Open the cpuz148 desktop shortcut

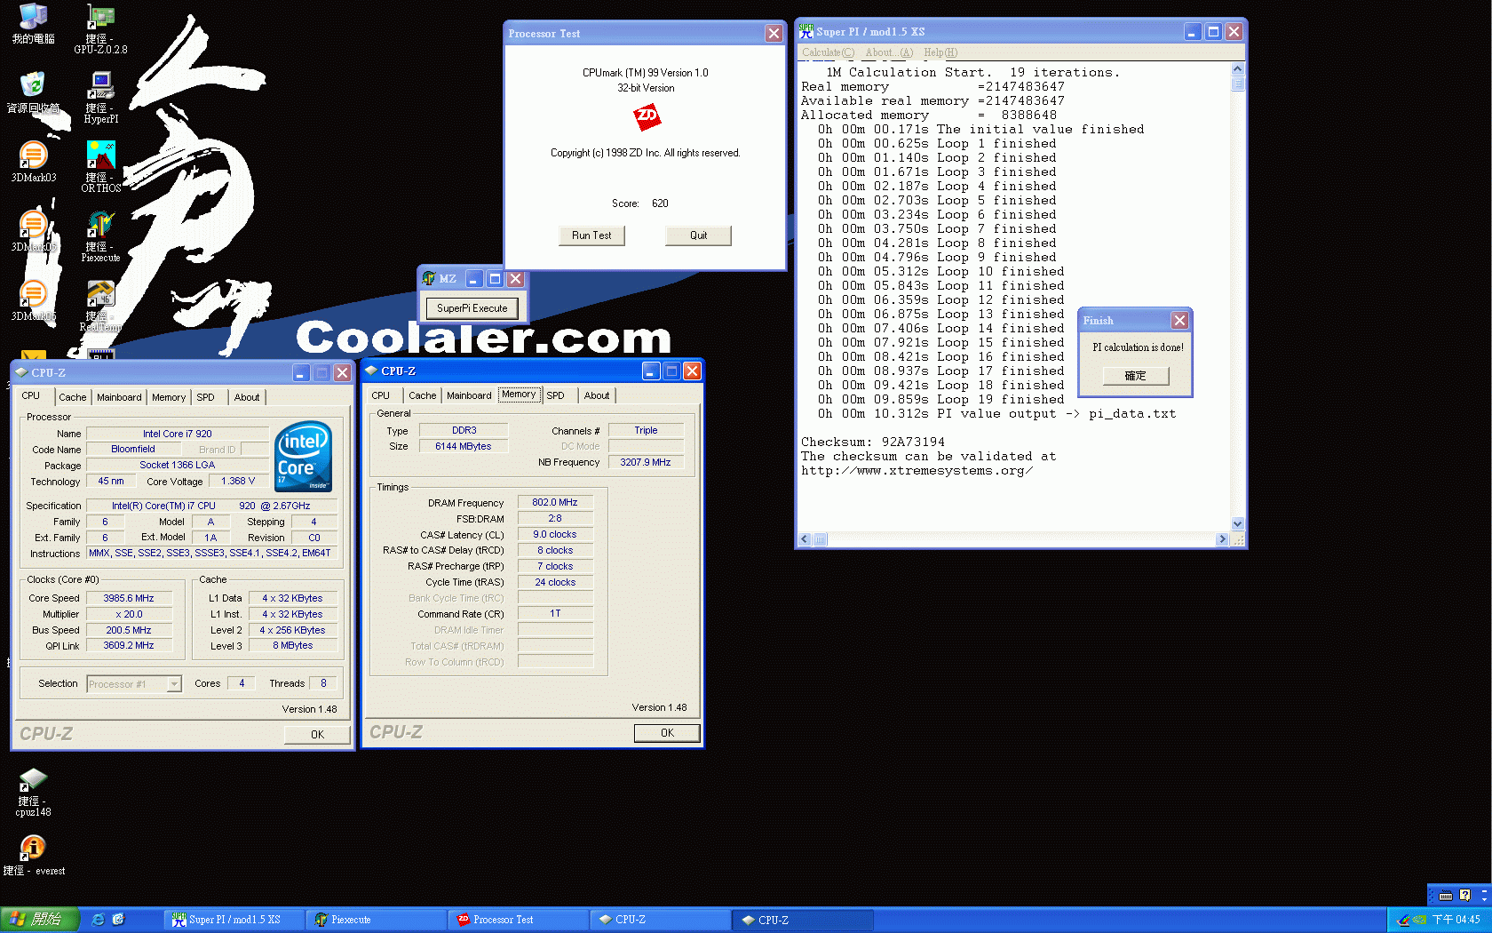point(33,793)
